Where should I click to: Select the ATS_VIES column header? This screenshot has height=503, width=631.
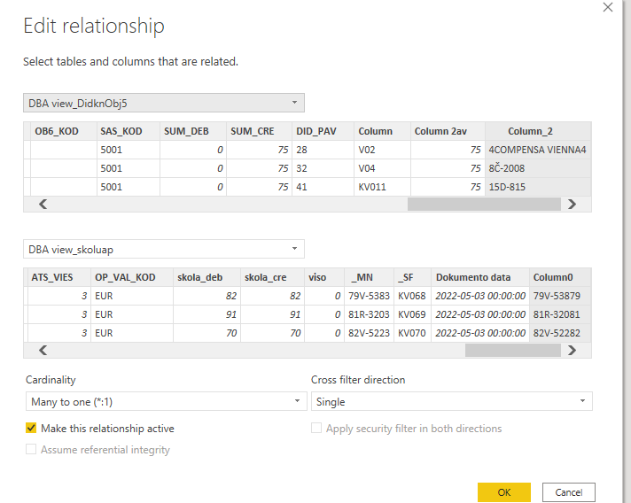[x=59, y=277]
